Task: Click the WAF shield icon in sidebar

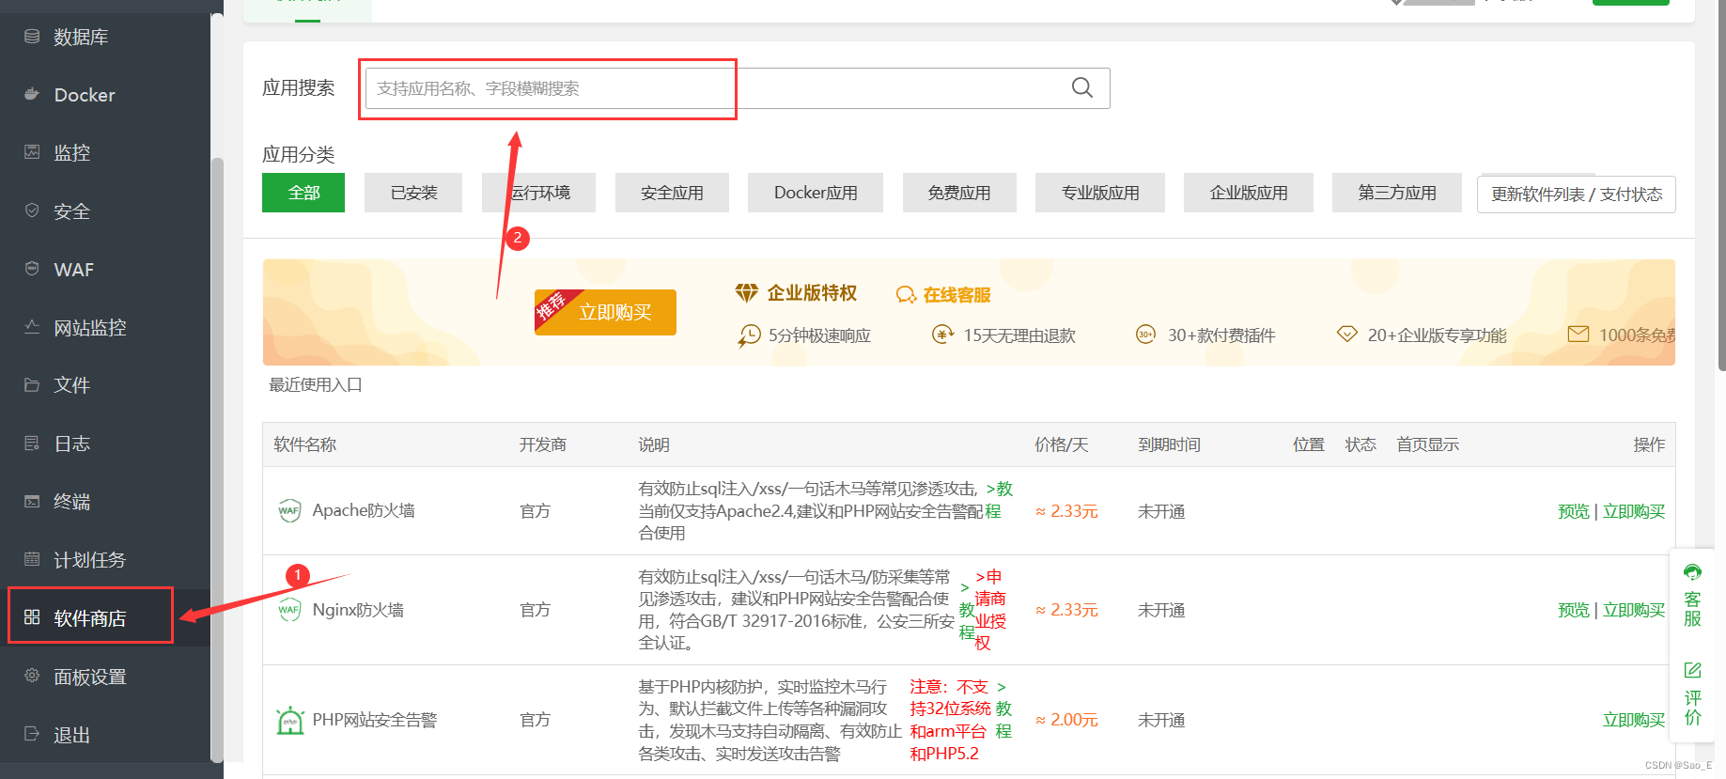Action: (x=32, y=269)
